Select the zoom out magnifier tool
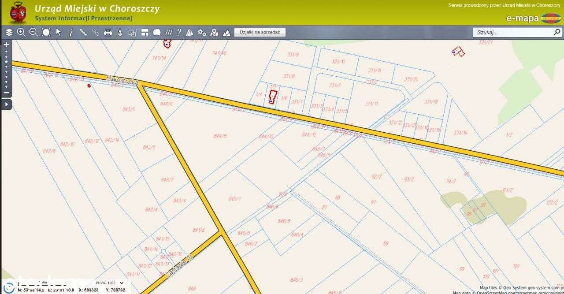Image resolution: width=564 pixels, height=294 pixels. (33, 32)
